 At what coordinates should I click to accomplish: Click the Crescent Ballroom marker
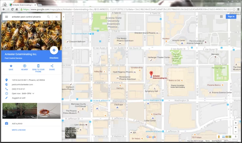(x=67, y=41)
